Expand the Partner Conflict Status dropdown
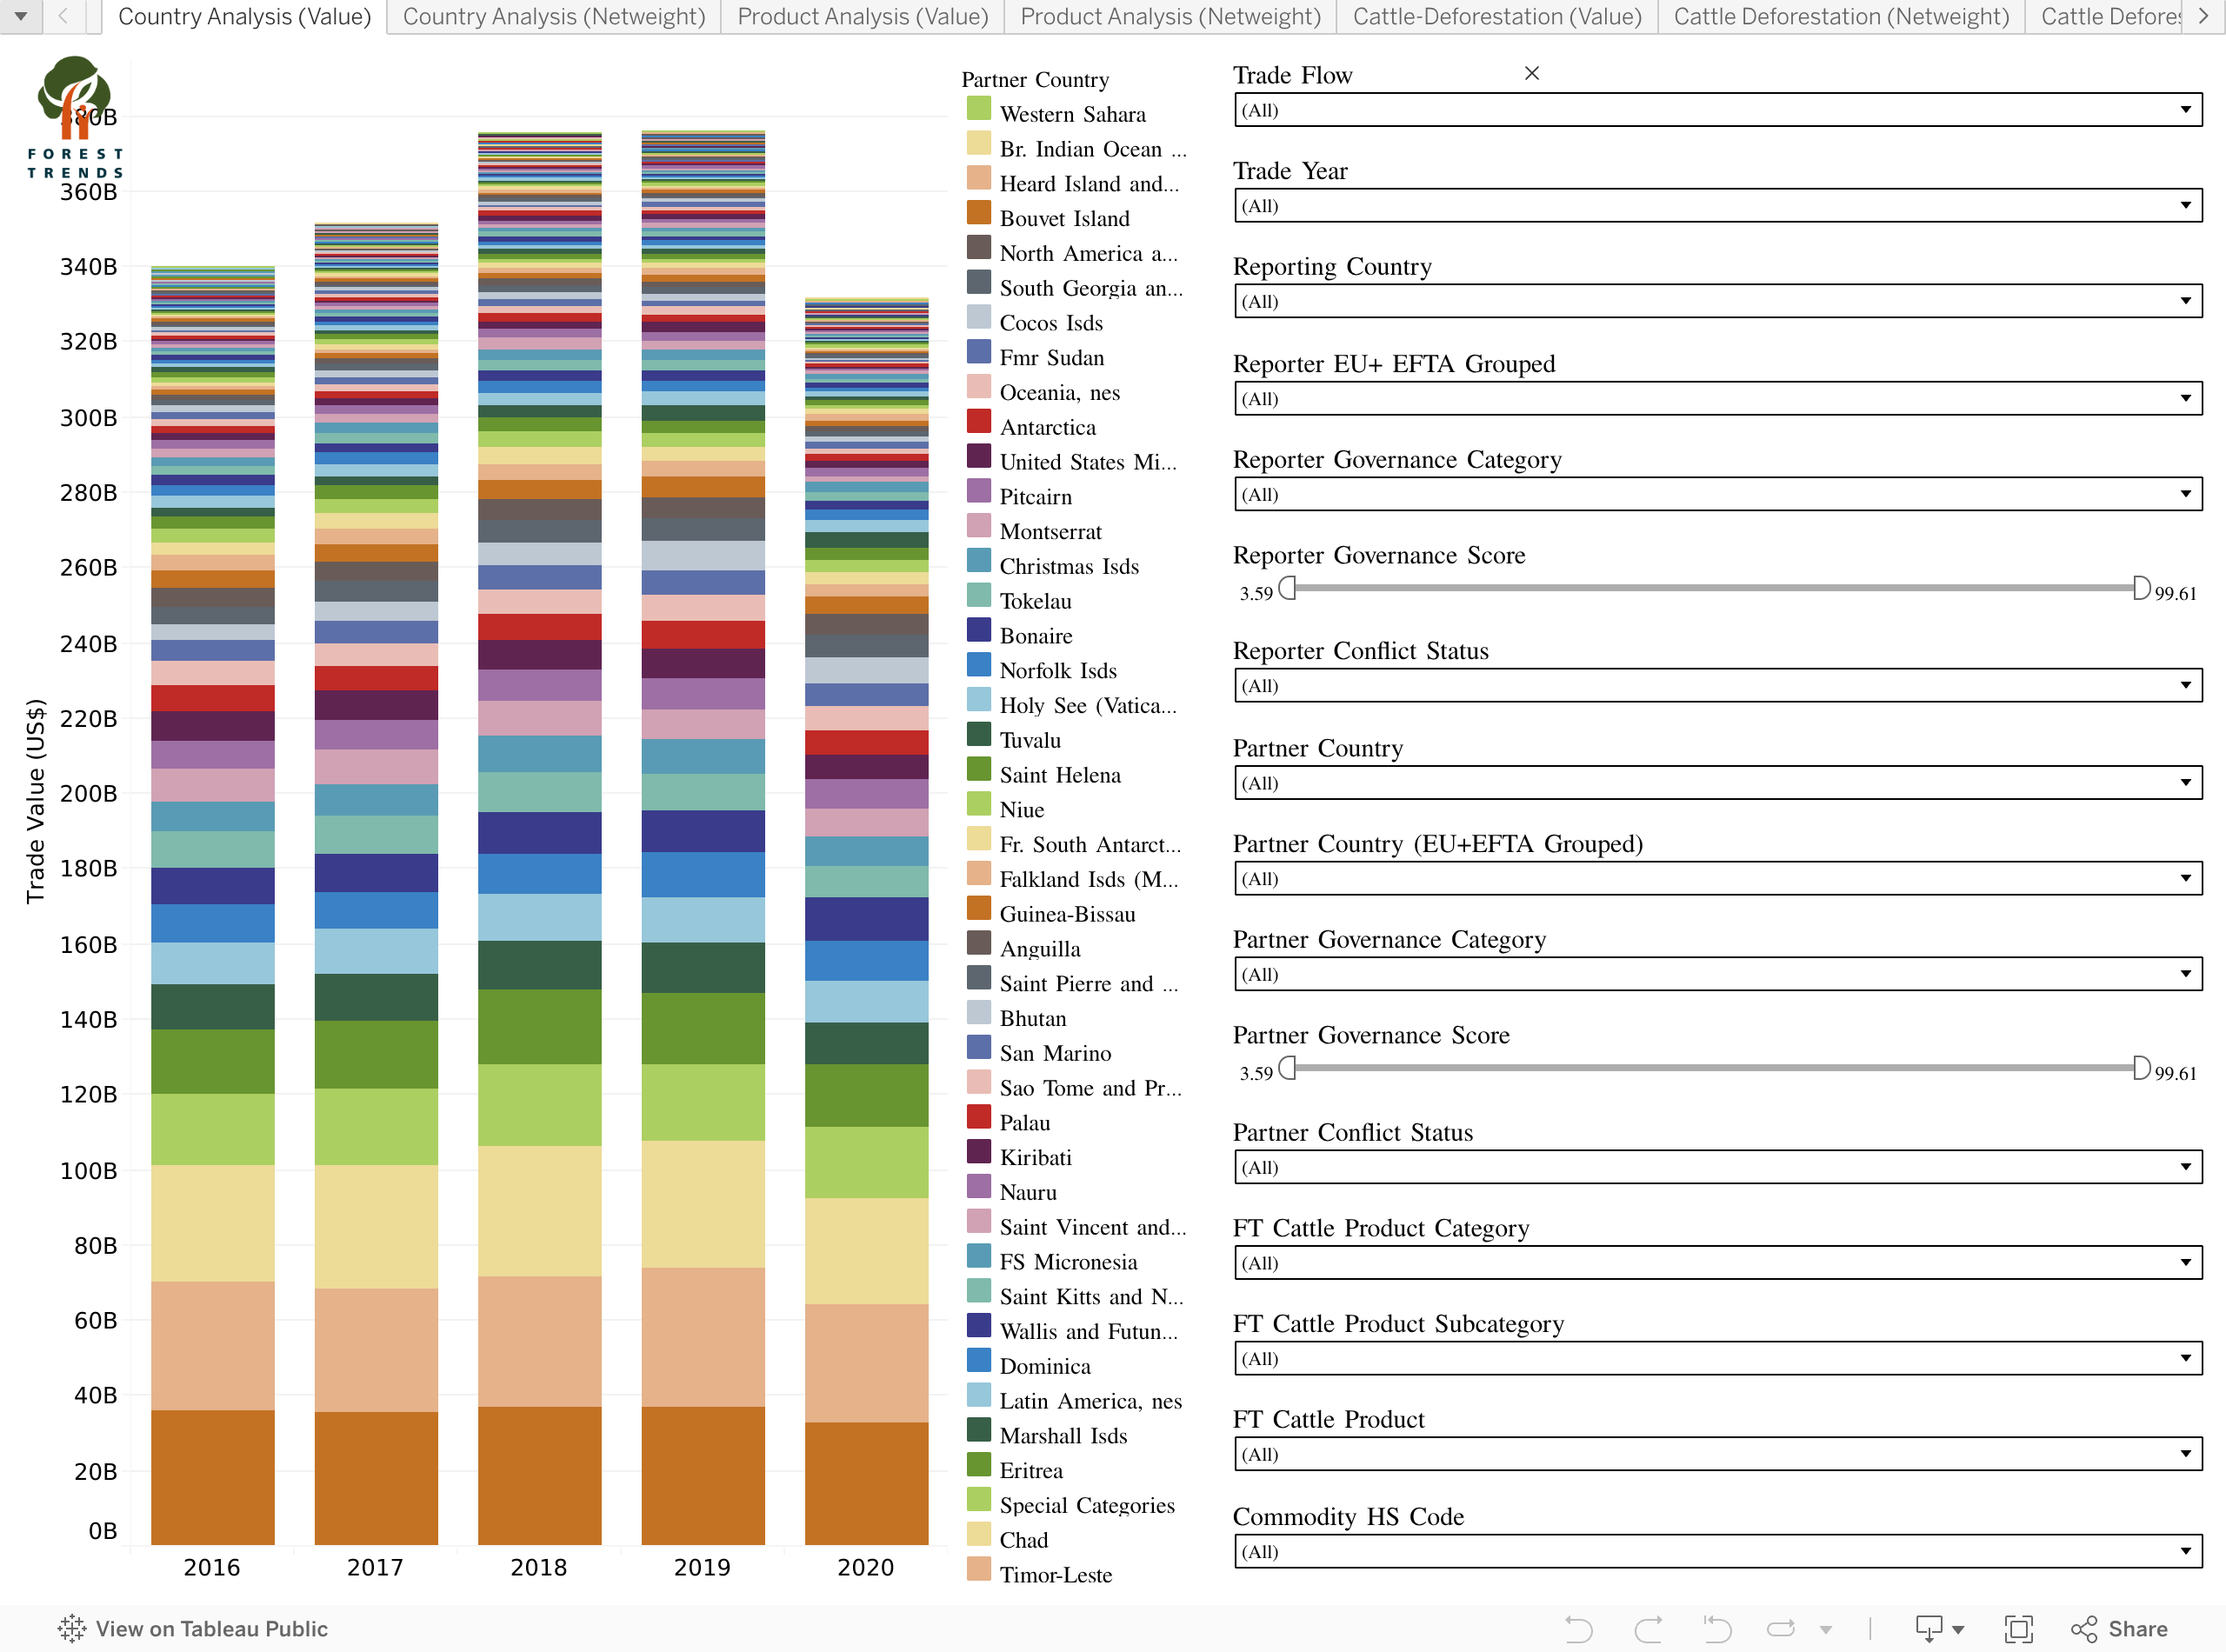Image resolution: width=2226 pixels, height=1652 pixels. pyautogui.click(x=2185, y=1167)
